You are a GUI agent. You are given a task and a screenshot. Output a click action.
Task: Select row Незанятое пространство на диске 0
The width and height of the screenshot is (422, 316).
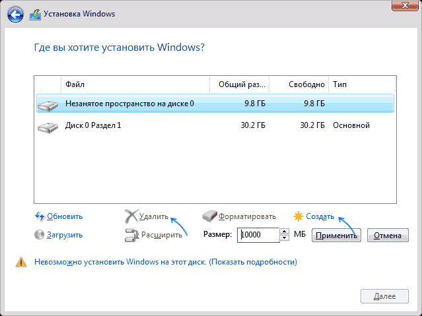pos(215,104)
